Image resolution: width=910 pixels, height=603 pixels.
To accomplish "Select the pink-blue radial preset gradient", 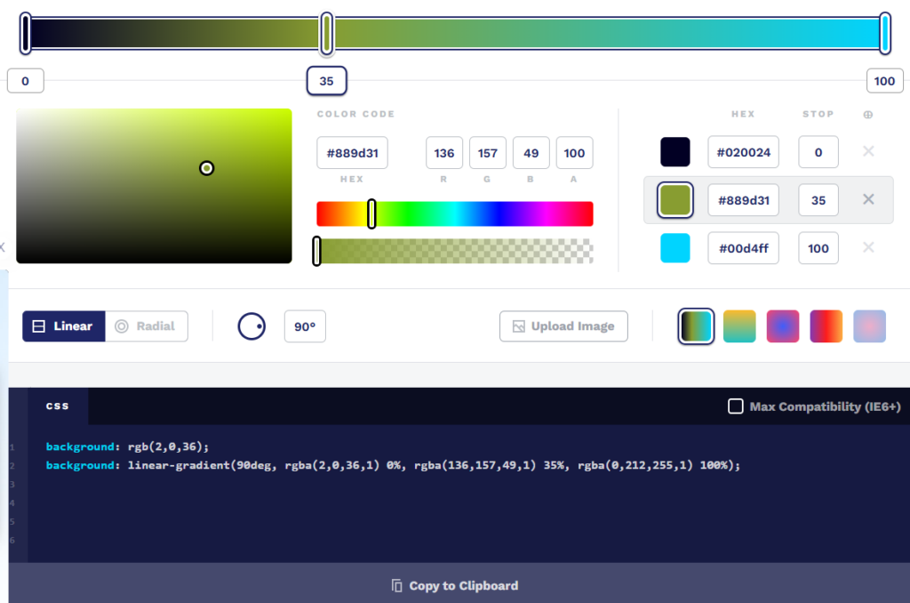I will tap(783, 326).
